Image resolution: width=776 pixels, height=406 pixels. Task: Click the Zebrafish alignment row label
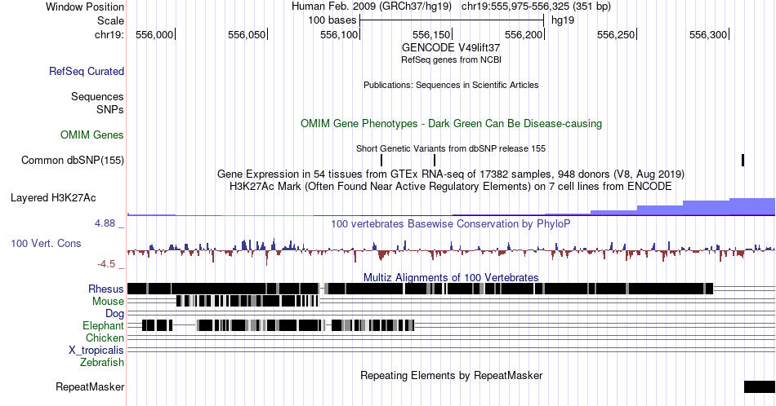(x=102, y=362)
